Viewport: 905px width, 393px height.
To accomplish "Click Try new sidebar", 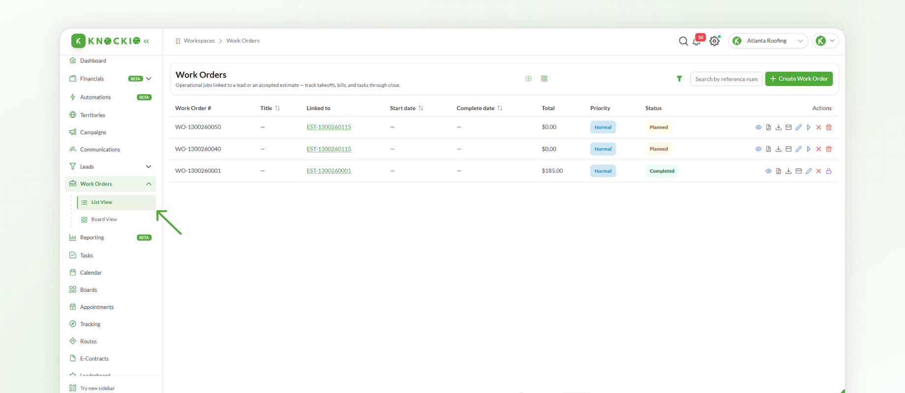I will tap(97, 388).
